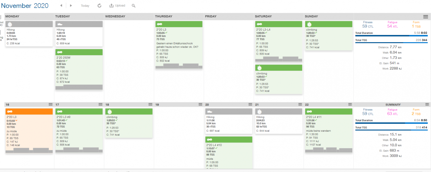The width and height of the screenshot is (431, 172).
Task: Click bike icon on orange 2*20 L3 workout
Action: click(x=10, y=112)
